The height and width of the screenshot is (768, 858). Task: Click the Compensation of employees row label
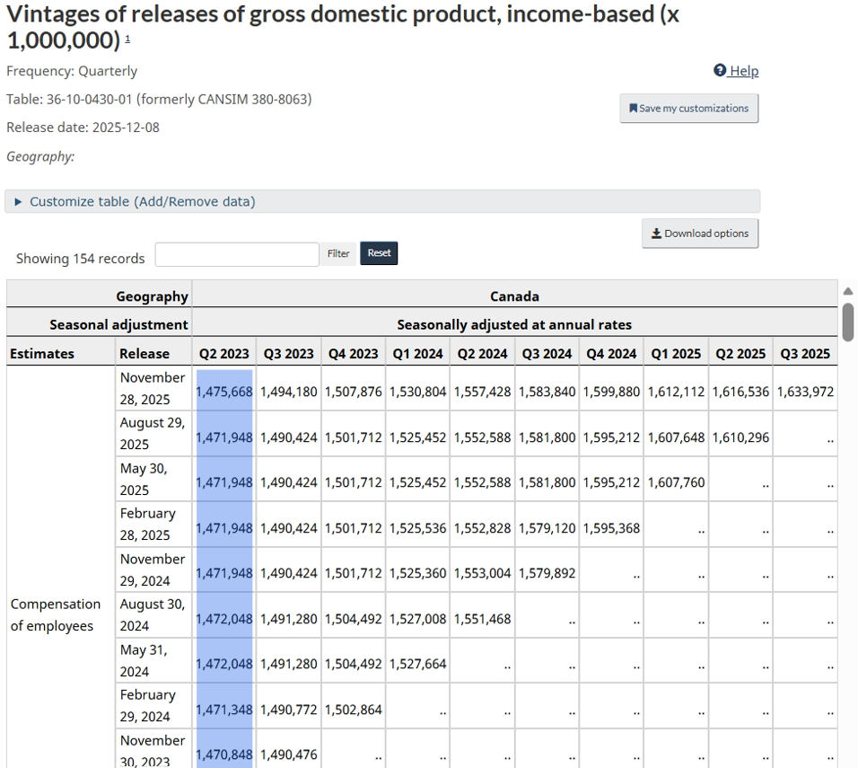point(56,614)
